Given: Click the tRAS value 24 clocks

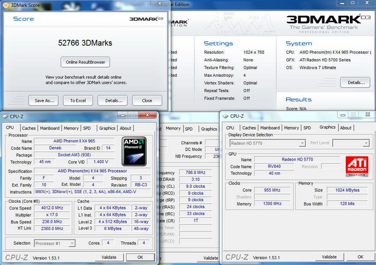Looking at the screenshot, I should coord(195,207).
